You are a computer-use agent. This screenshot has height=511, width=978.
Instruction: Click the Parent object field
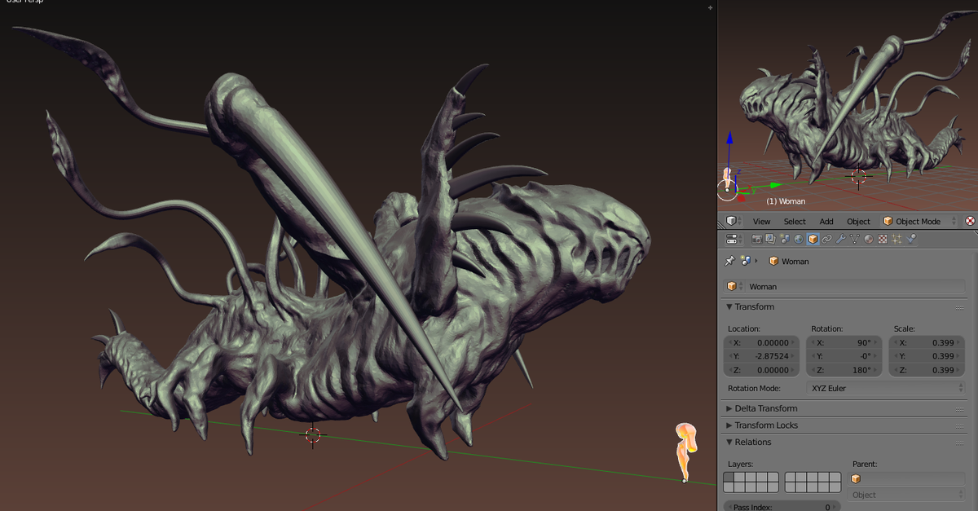point(908,478)
